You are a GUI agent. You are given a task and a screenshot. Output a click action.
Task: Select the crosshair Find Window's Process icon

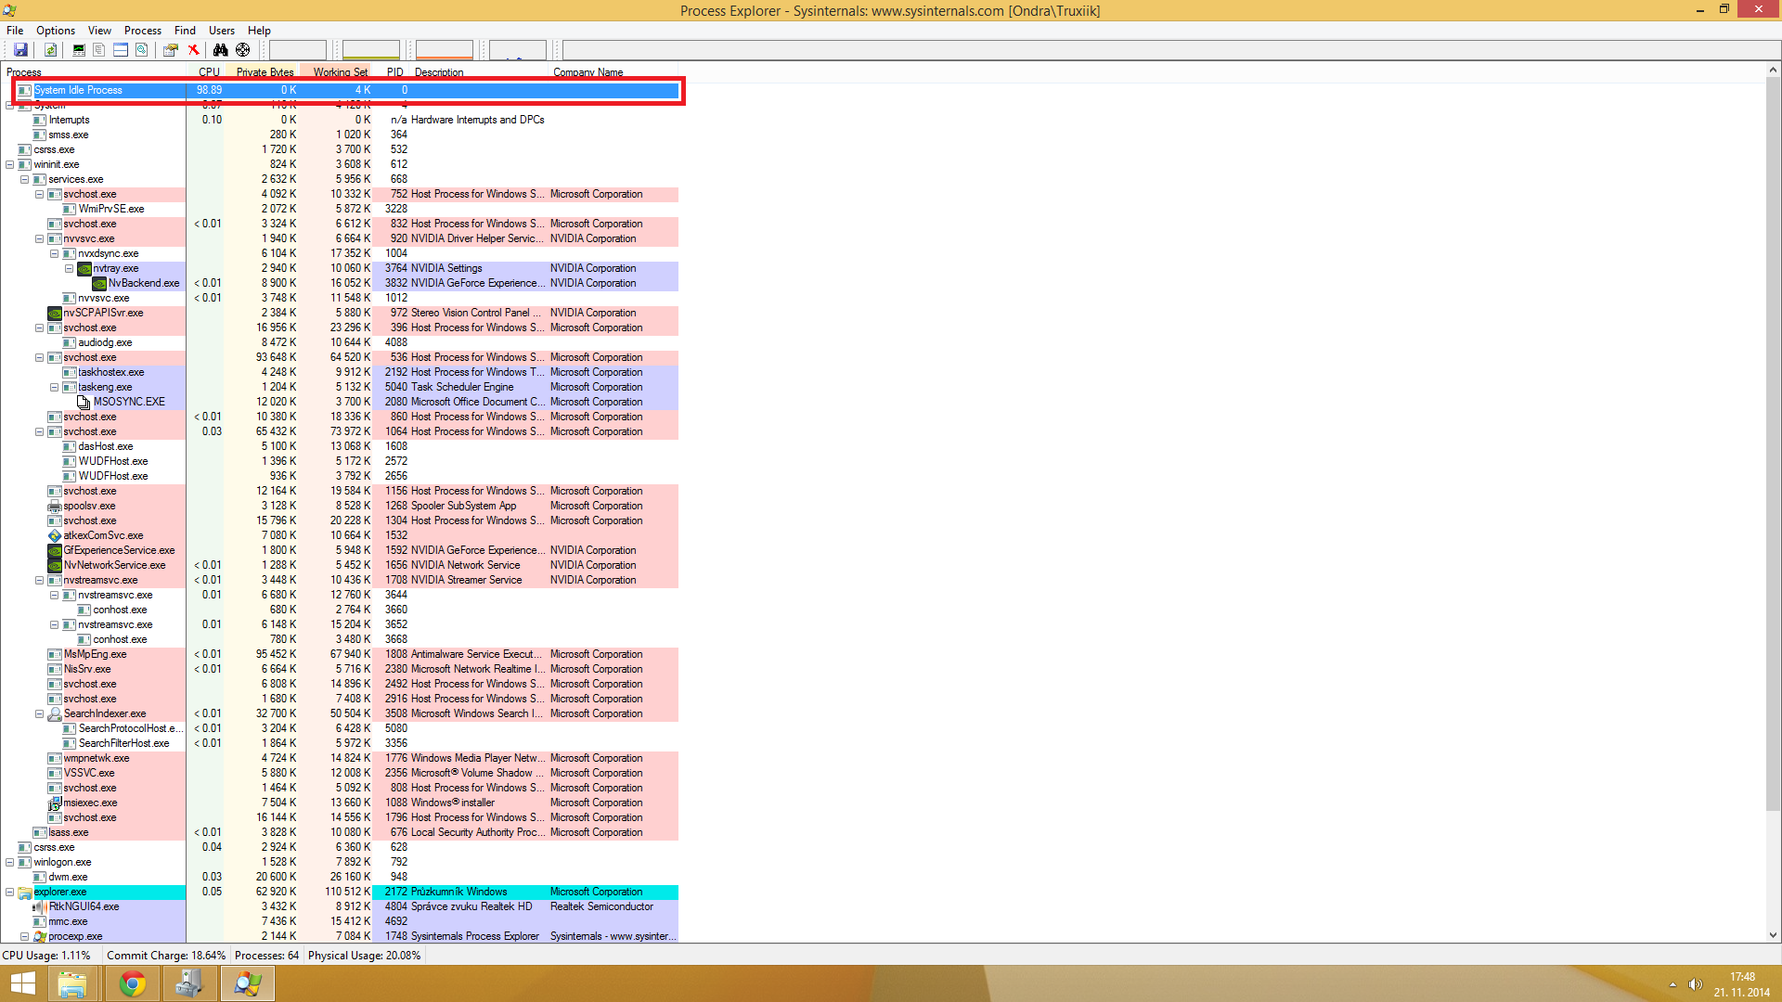point(243,50)
